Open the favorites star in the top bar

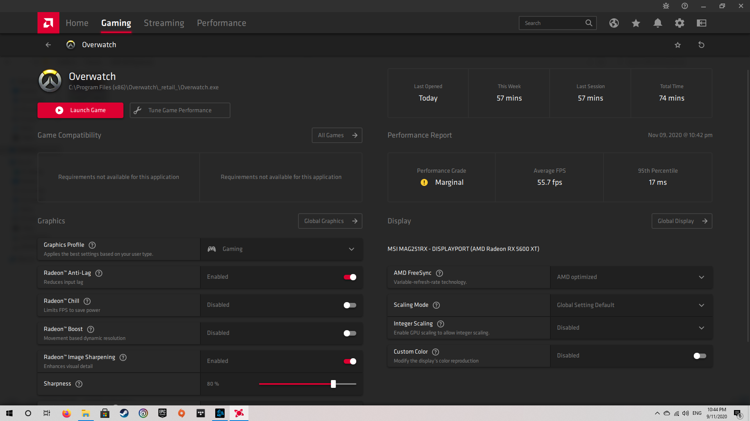(x=636, y=23)
